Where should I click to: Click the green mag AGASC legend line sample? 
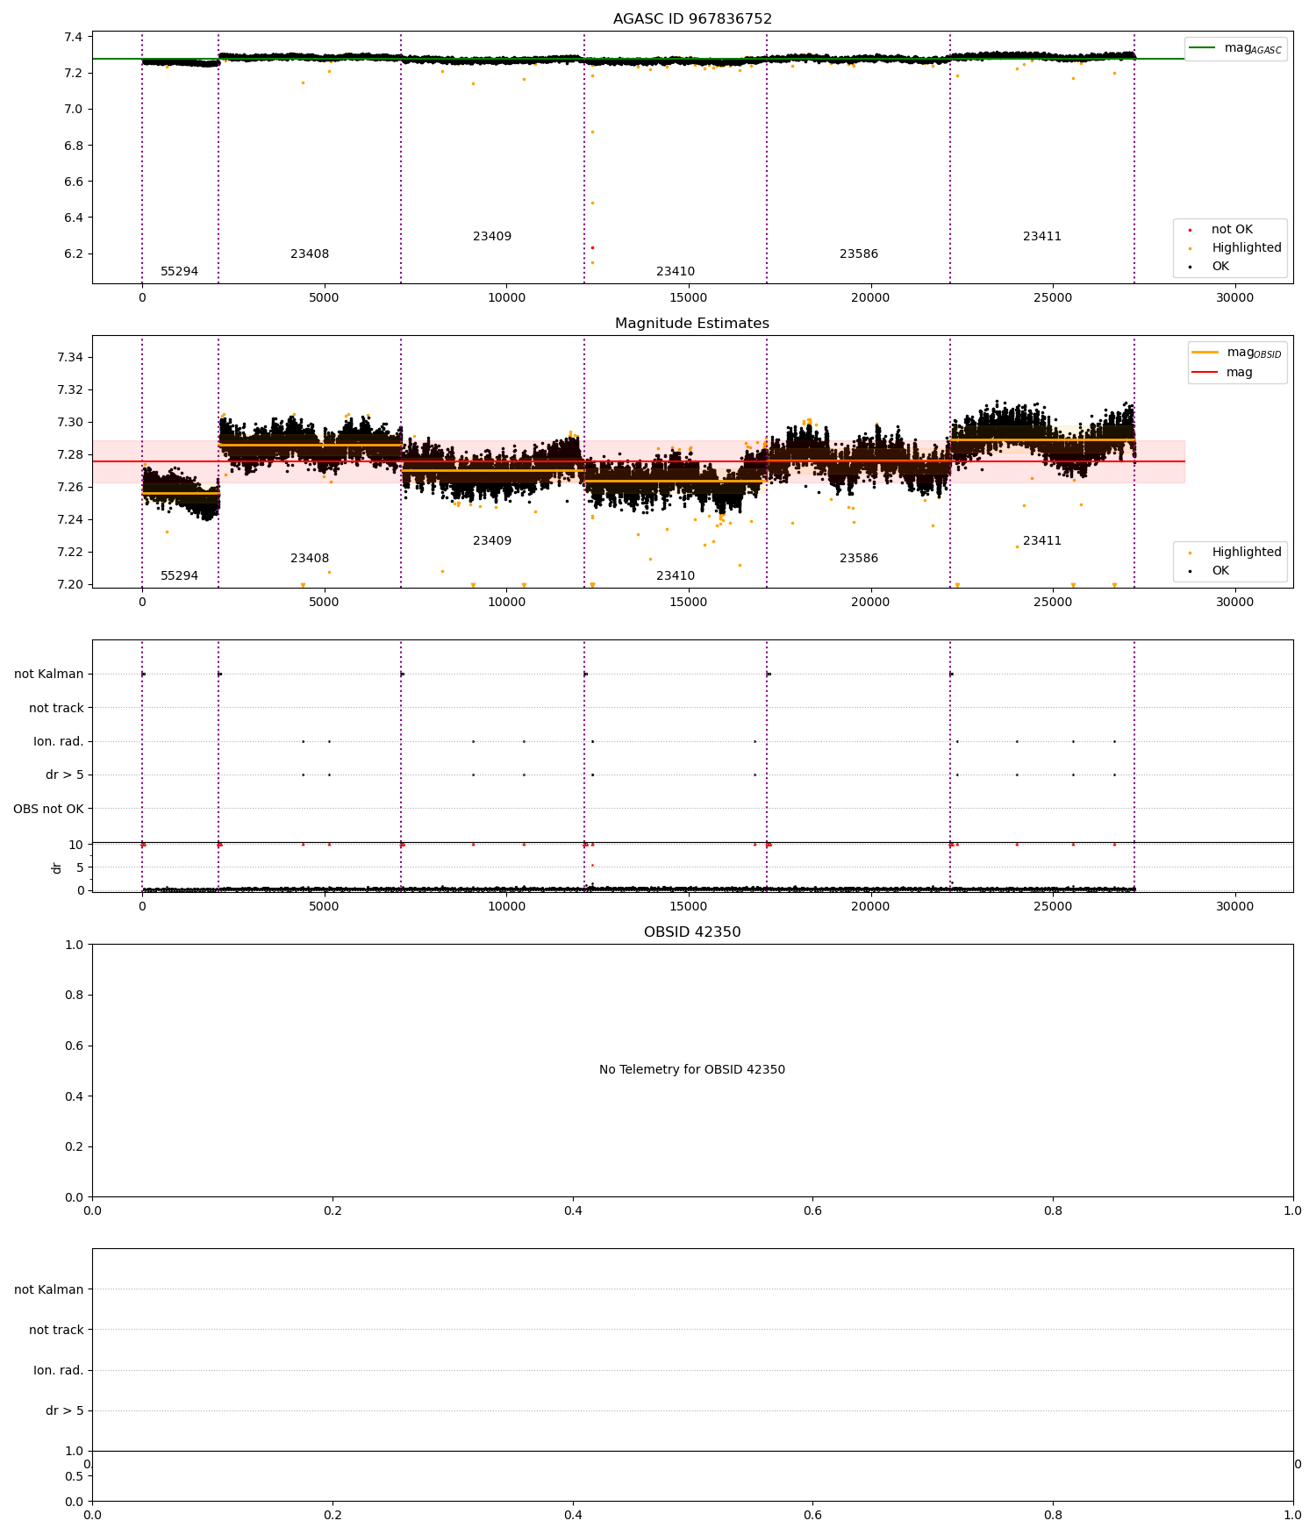tap(1203, 48)
